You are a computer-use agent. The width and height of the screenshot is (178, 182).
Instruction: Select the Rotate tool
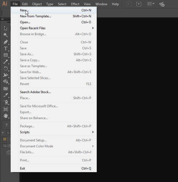point(5,69)
